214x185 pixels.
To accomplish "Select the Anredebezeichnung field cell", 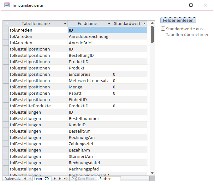I will pyautogui.click(x=90, y=36).
